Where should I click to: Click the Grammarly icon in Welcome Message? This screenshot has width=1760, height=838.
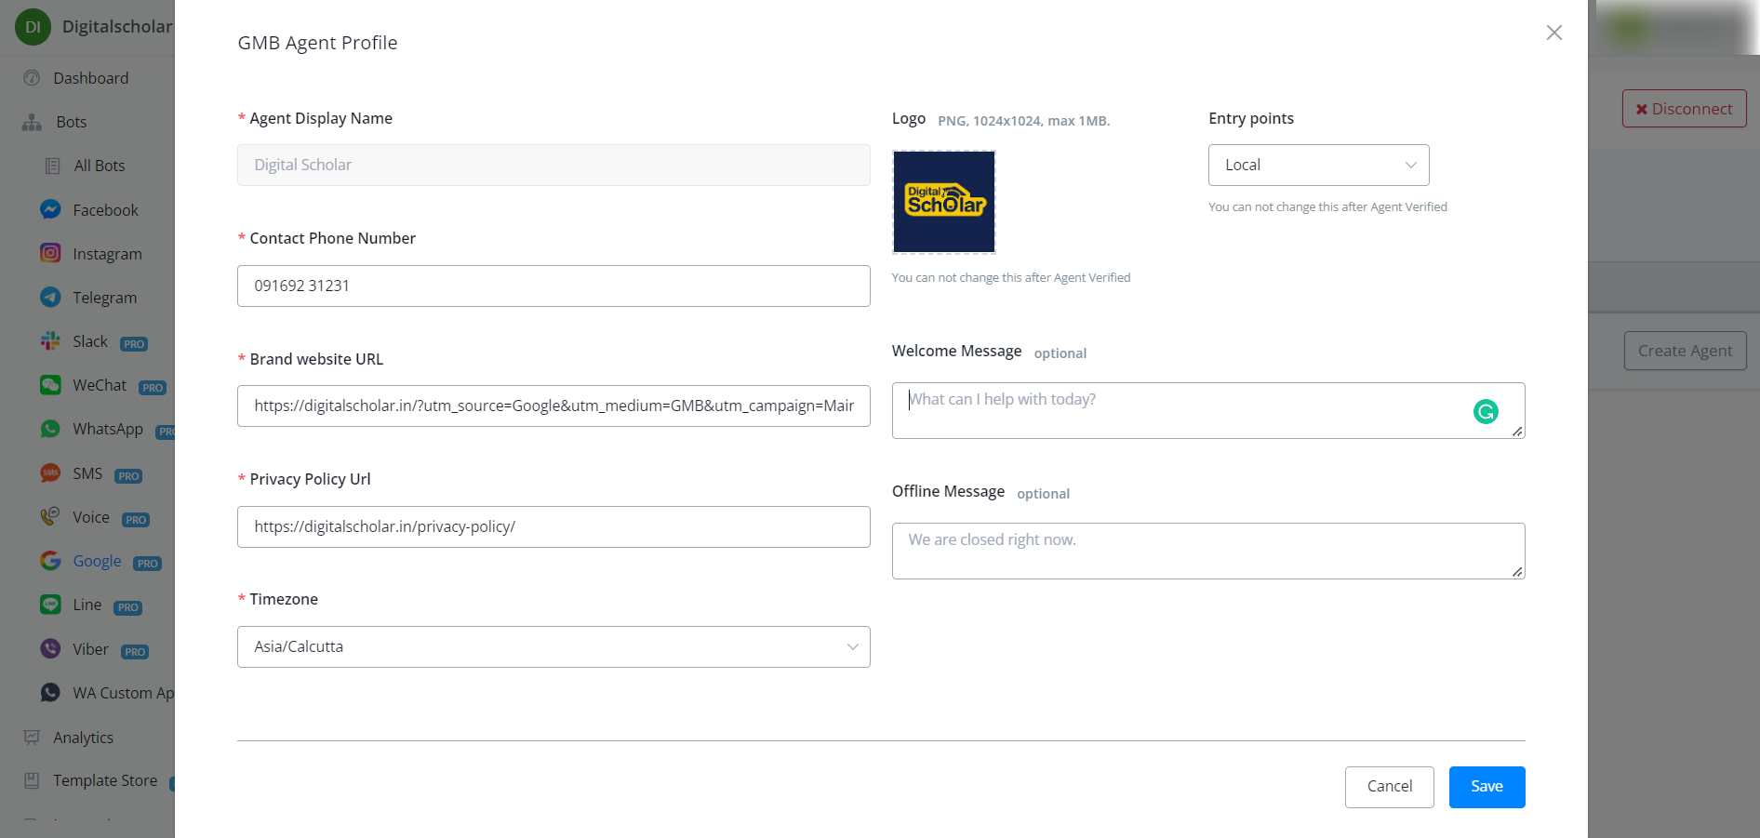[1486, 410]
